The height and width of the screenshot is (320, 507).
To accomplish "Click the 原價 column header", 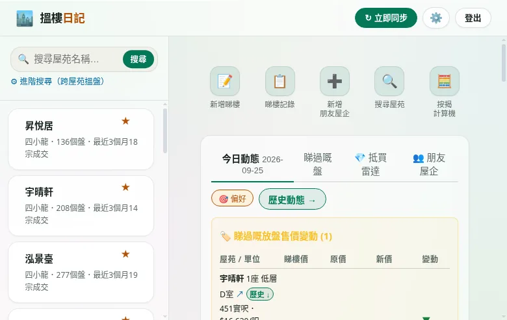I will tap(338, 259).
